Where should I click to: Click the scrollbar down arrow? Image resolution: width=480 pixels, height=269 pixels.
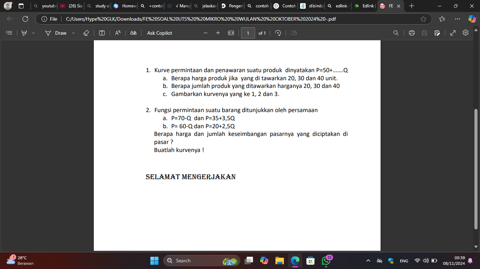point(476,247)
